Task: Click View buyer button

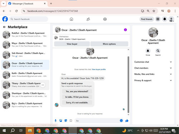Action: [x=72, y=44]
